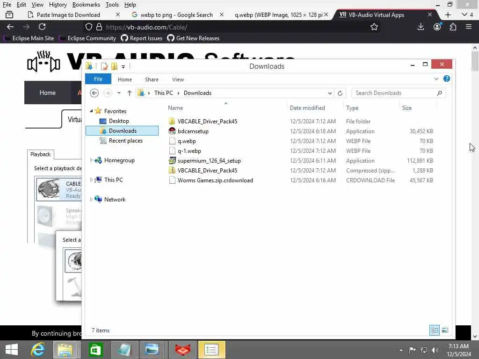Open the browser History menu
Image resolution: width=479 pixels, height=359 pixels.
pos(58,5)
